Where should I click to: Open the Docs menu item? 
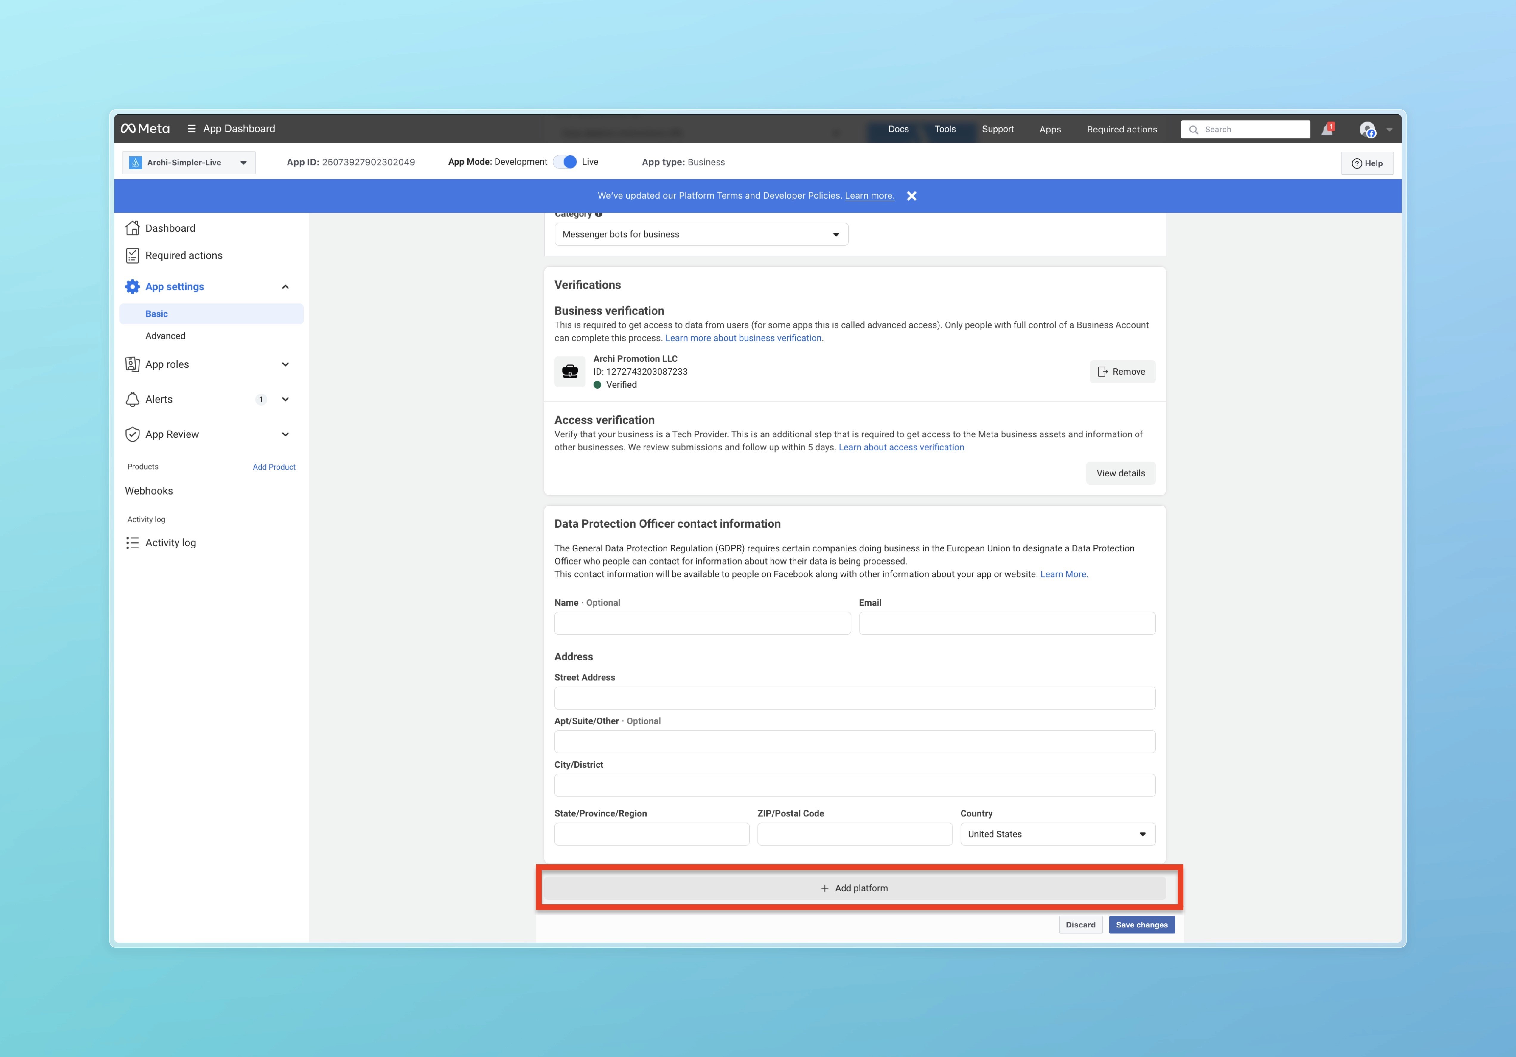pos(898,129)
